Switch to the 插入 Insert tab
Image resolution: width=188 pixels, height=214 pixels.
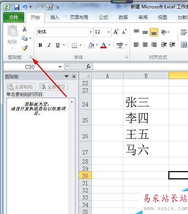point(55,17)
